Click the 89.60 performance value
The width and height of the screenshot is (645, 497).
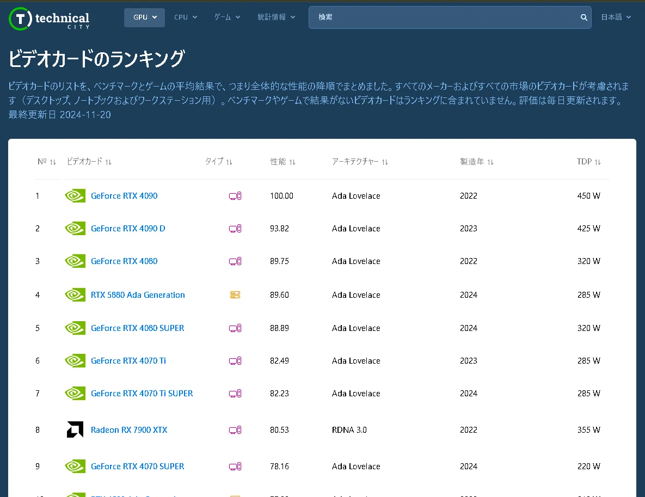pyautogui.click(x=279, y=295)
